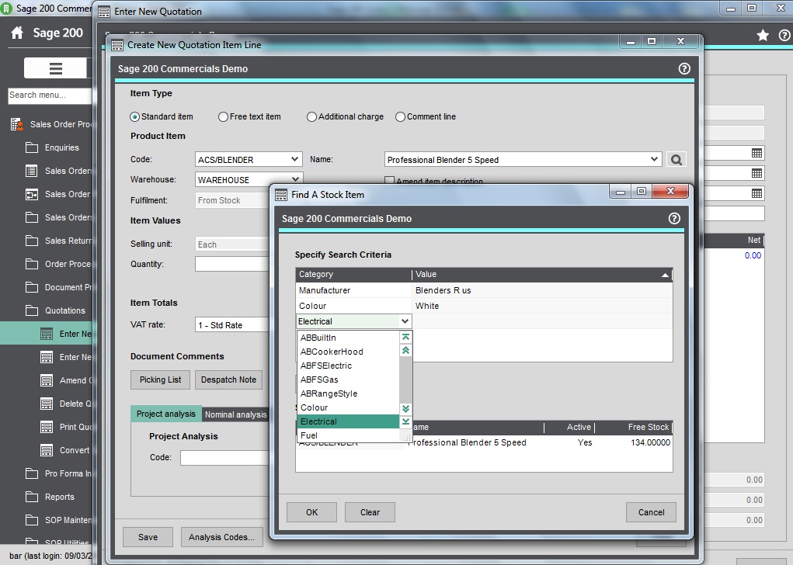Page up in category dropdown list
Screen dimensions: 793x565
pos(405,350)
